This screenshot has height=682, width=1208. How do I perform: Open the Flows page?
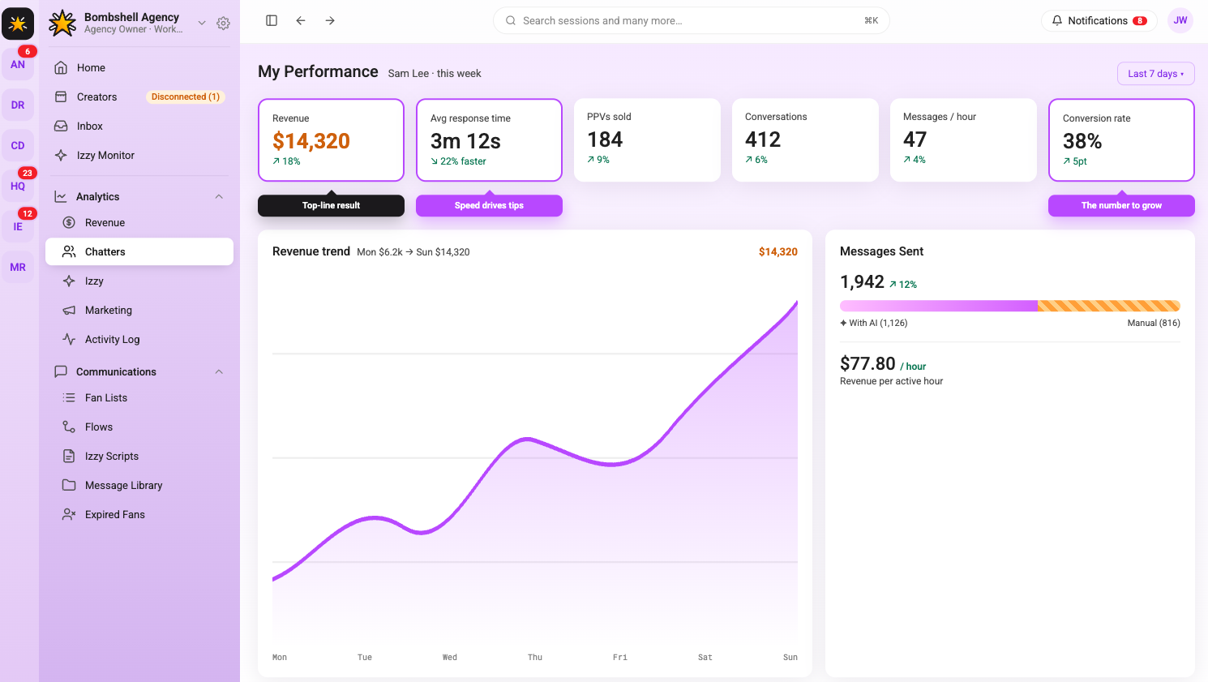139,427
